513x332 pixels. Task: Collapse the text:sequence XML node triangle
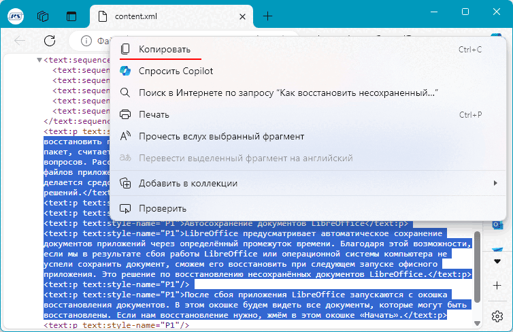pos(39,60)
